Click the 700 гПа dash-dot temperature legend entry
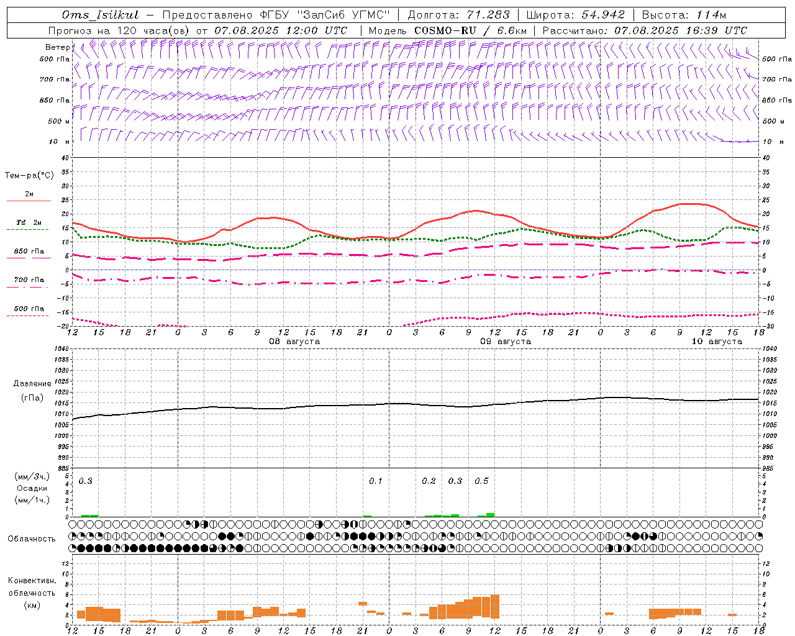Viewport: 795px width, 636px height. click(29, 281)
